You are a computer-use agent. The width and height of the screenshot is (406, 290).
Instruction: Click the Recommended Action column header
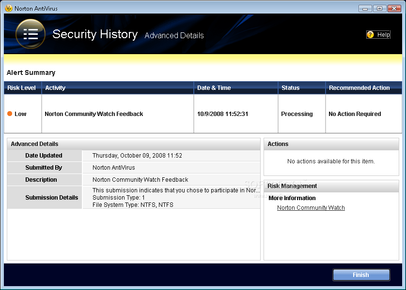click(364, 88)
